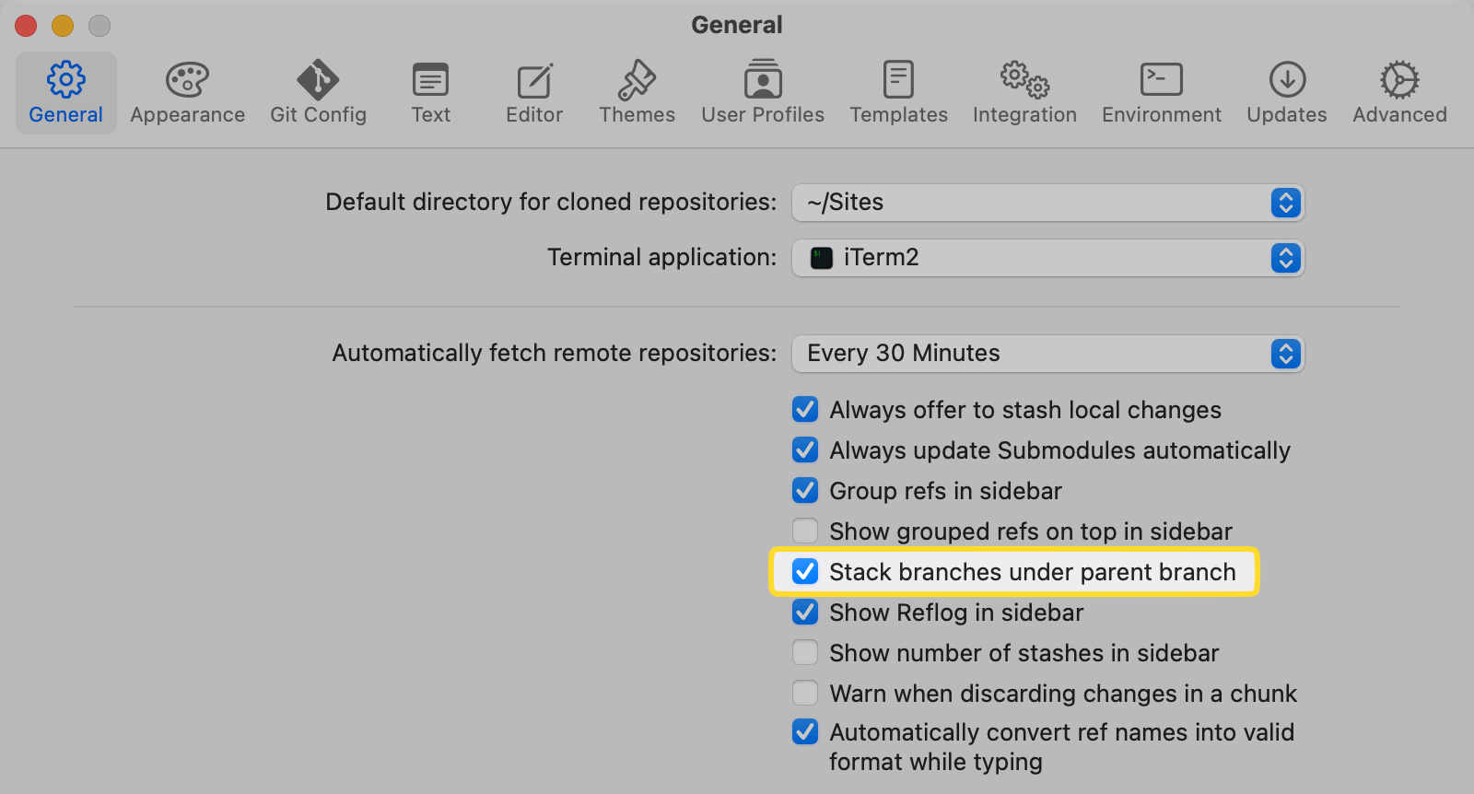Switch to the Text tab
The image size is (1474, 794).
coord(430,93)
